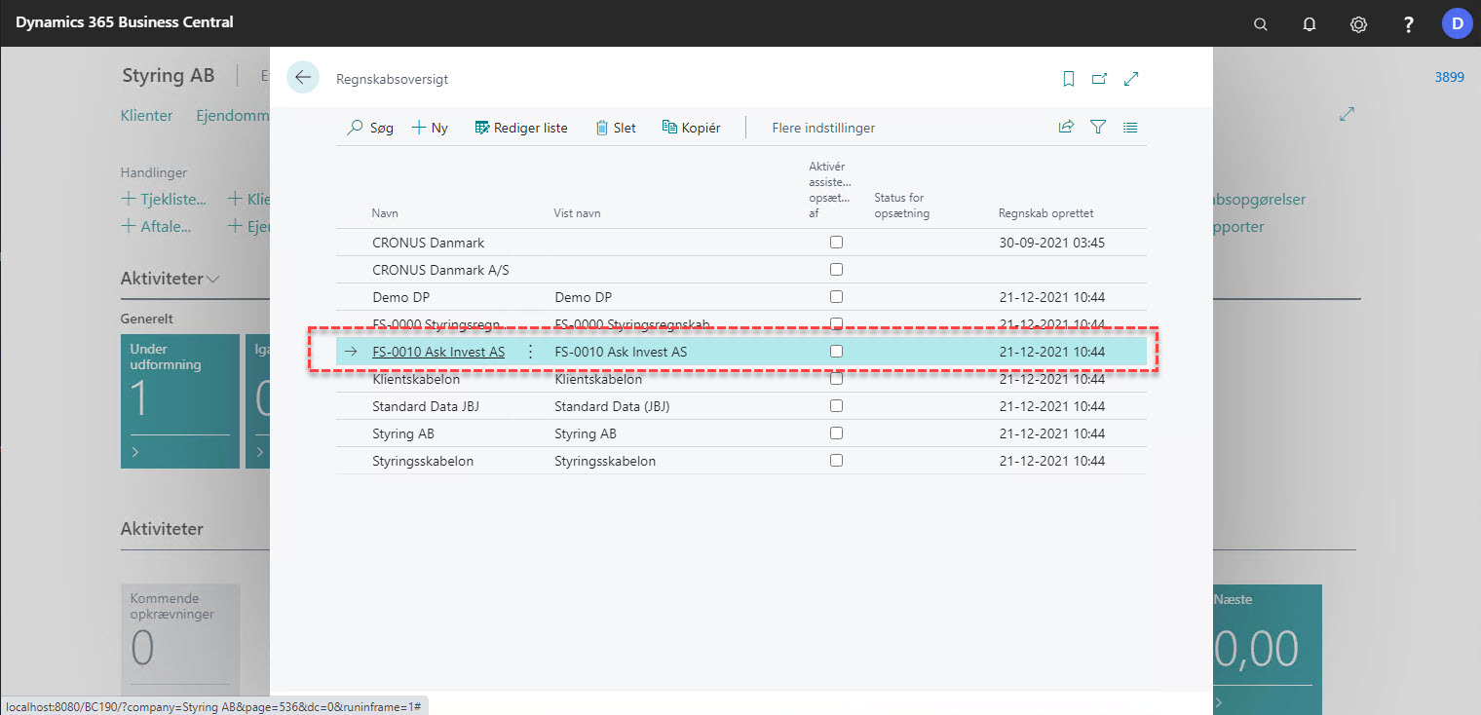Open Flere indstillinger
1481x715 pixels.
click(x=823, y=128)
